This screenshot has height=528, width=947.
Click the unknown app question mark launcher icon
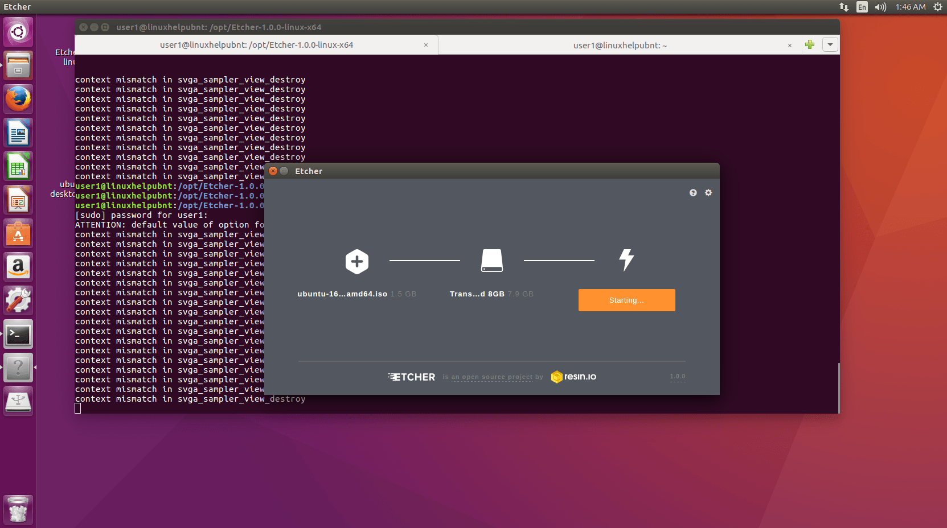[x=18, y=368]
